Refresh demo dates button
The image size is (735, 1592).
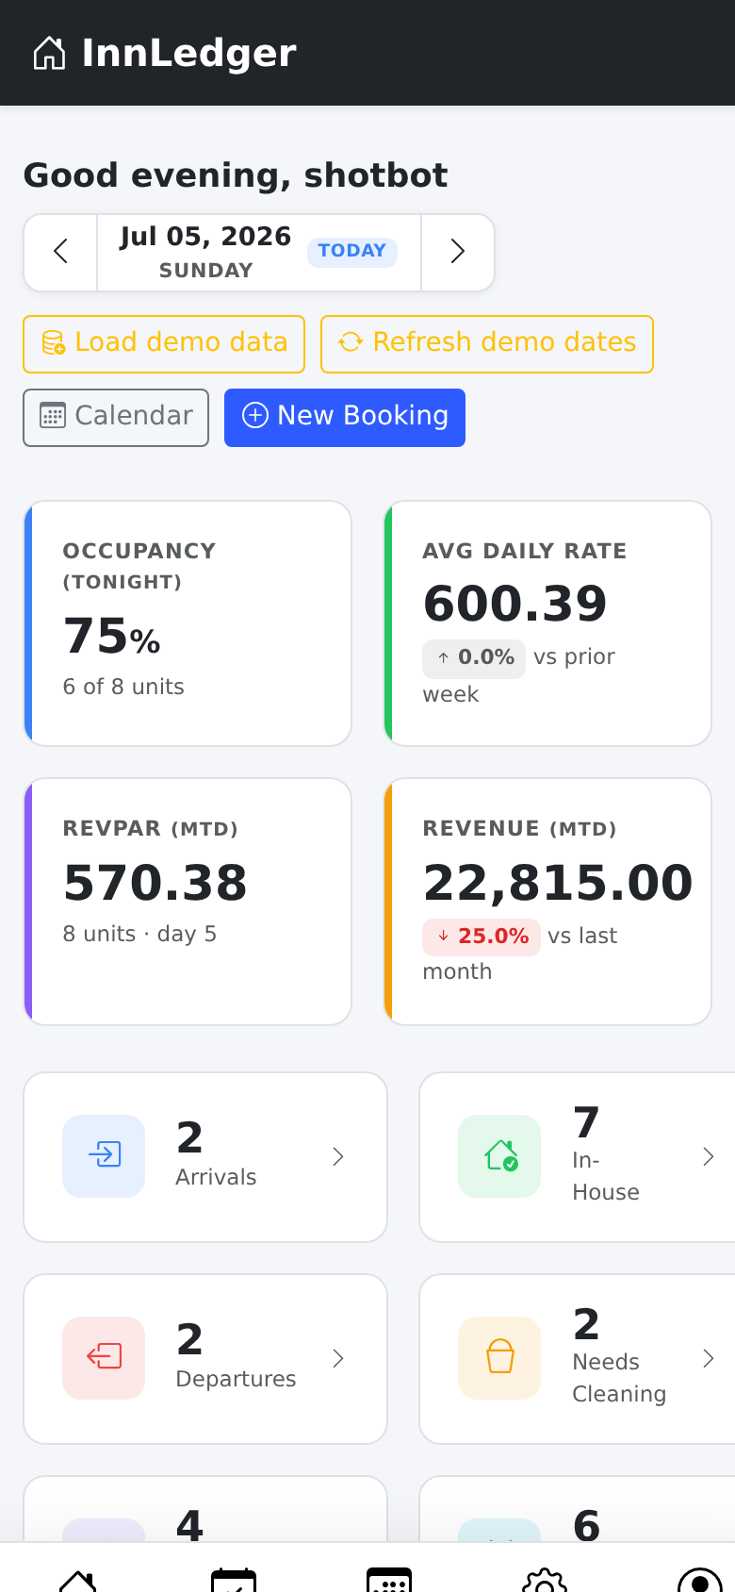[x=487, y=343]
